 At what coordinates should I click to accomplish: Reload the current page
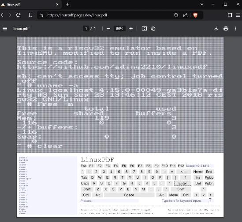(19, 15)
